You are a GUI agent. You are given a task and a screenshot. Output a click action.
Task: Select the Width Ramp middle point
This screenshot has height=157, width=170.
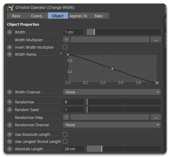tap(112, 69)
